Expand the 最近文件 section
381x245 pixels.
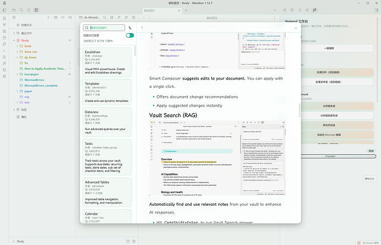point(14,33)
